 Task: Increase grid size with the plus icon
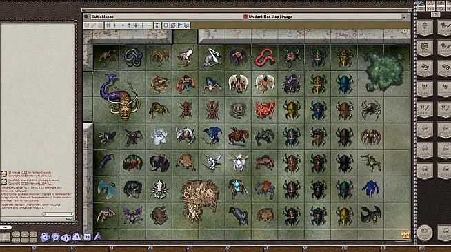[x=143, y=25]
